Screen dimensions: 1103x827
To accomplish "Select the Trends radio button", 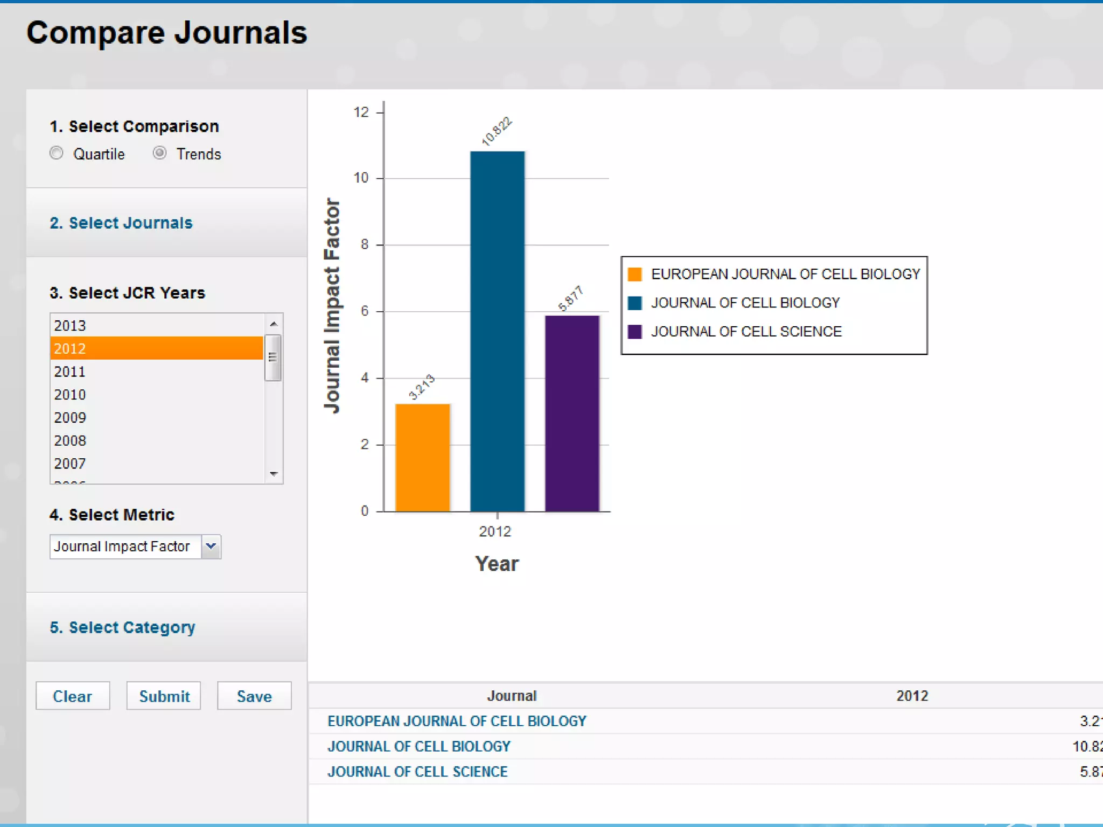I will [159, 153].
